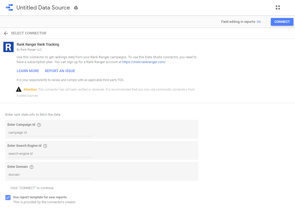Click the back arrow to select connector
This screenshot has width=295, height=215.
pyautogui.click(x=6, y=33)
